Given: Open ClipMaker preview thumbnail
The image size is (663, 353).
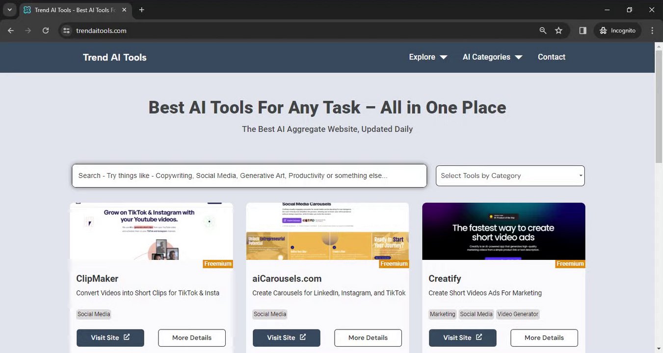Looking at the screenshot, I should [x=151, y=231].
